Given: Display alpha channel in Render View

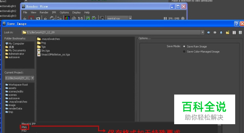Looking at the screenshot, I should coord(74,18).
